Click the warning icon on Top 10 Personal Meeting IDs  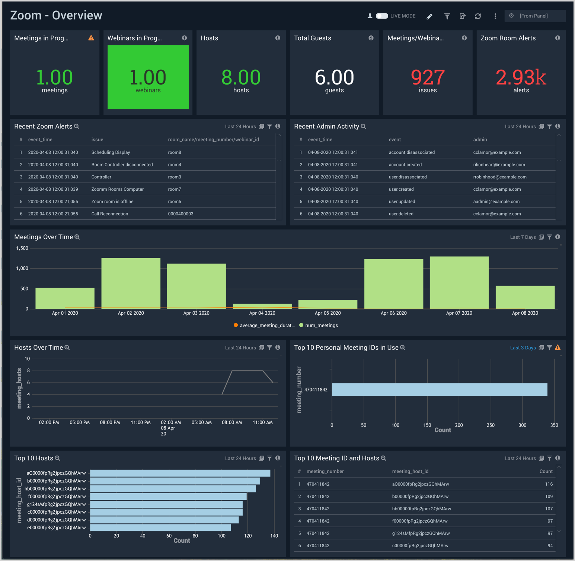point(558,348)
